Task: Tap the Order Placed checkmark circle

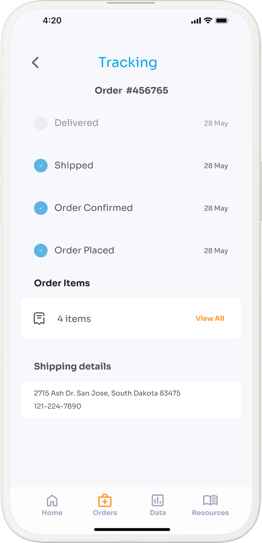Action: click(41, 251)
